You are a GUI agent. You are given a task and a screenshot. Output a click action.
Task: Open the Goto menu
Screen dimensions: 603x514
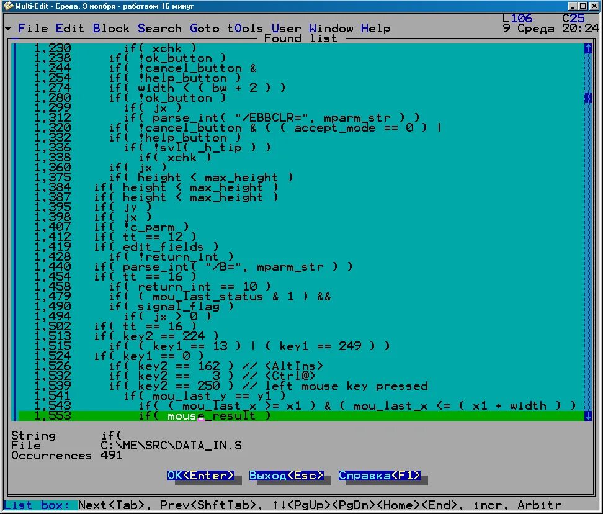pos(205,29)
